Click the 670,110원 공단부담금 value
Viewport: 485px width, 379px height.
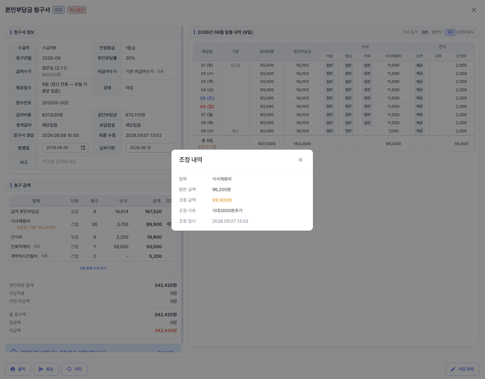point(135,115)
